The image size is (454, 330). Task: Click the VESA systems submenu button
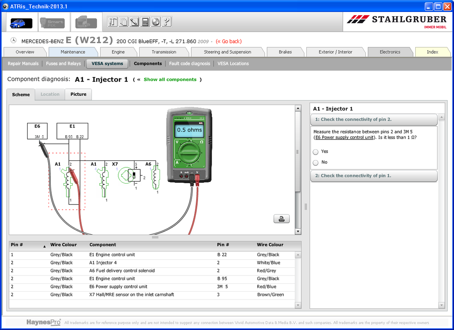coord(108,64)
